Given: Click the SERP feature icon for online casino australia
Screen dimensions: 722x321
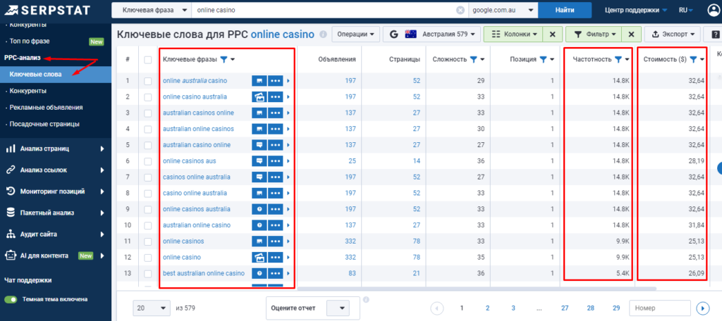Looking at the screenshot, I should coord(259,97).
